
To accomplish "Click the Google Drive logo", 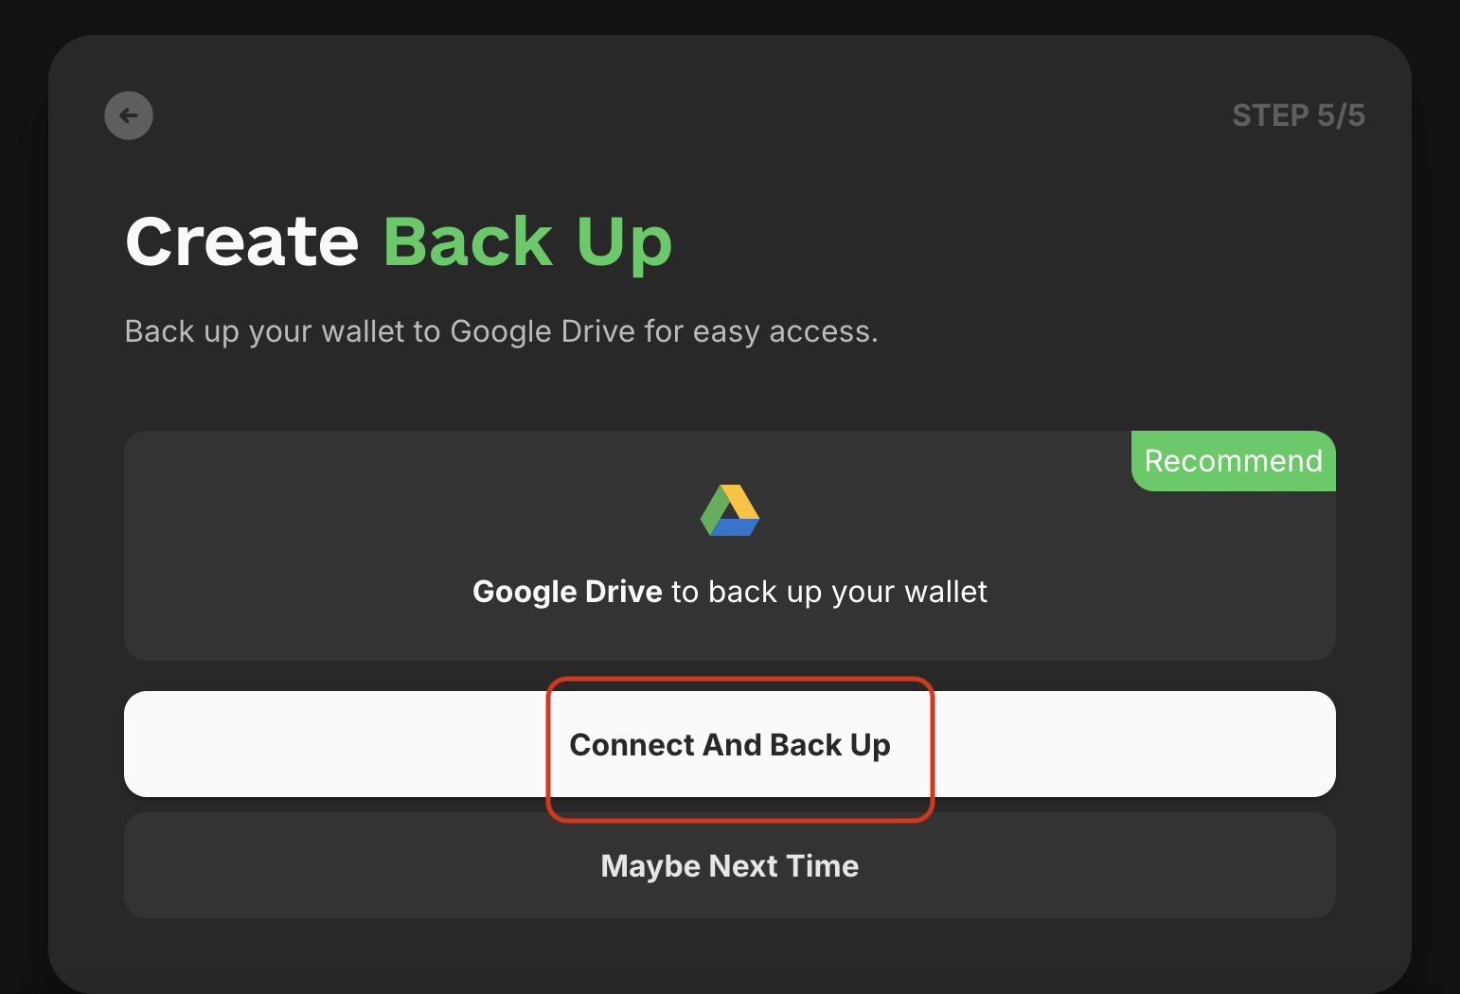I will pyautogui.click(x=729, y=510).
